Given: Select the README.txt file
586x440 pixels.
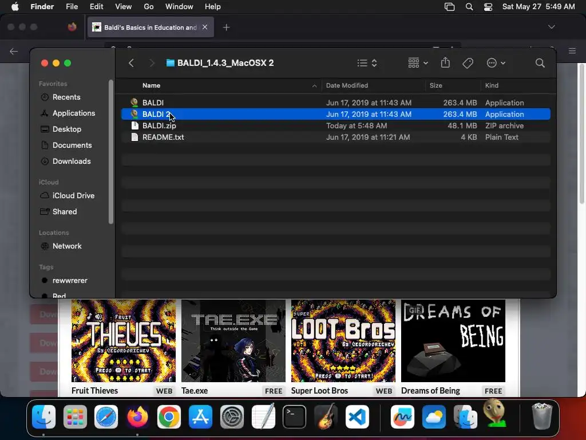Looking at the screenshot, I should point(335,137).
